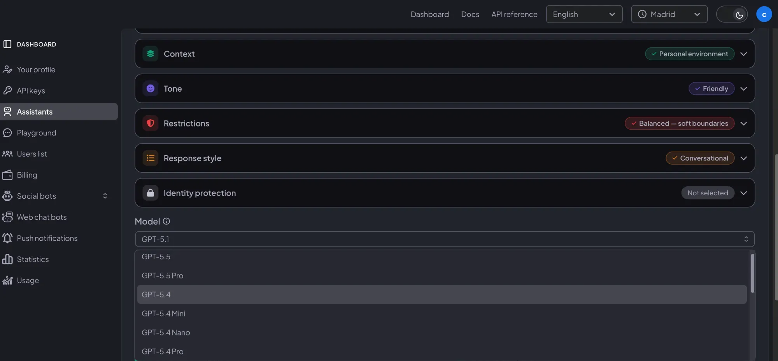Click the Social bots icon
This screenshot has height=361, width=778.
tap(7, 196)
